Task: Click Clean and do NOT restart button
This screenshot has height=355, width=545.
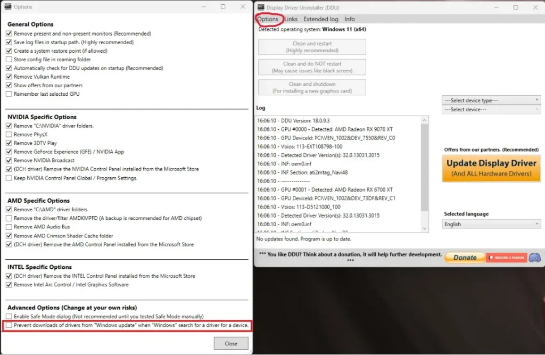Action: click(312, 67)
